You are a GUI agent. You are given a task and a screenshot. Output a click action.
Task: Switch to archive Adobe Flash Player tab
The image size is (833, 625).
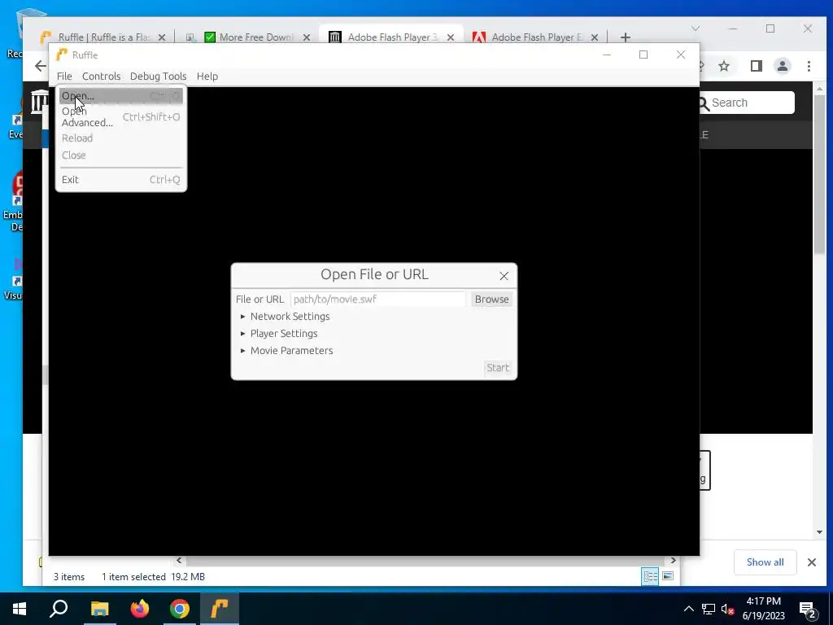[391, 37]
